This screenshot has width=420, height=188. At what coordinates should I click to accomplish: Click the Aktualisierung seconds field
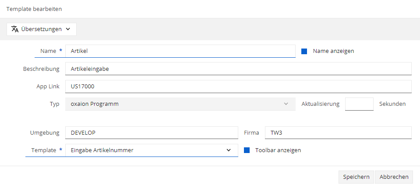[359, 104]
